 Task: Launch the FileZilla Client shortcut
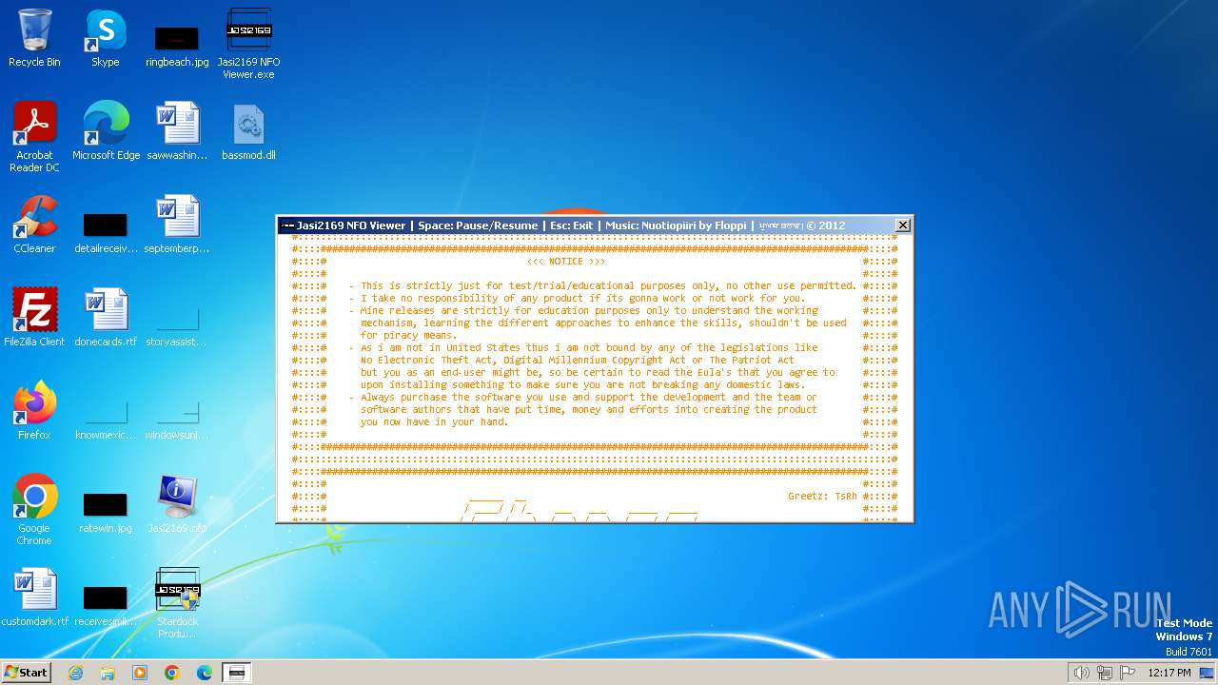coord(34,318)
